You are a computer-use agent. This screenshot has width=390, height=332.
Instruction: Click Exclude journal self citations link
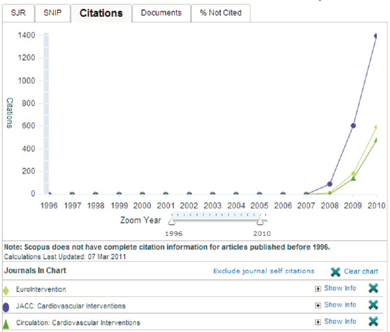pos(263,271)
